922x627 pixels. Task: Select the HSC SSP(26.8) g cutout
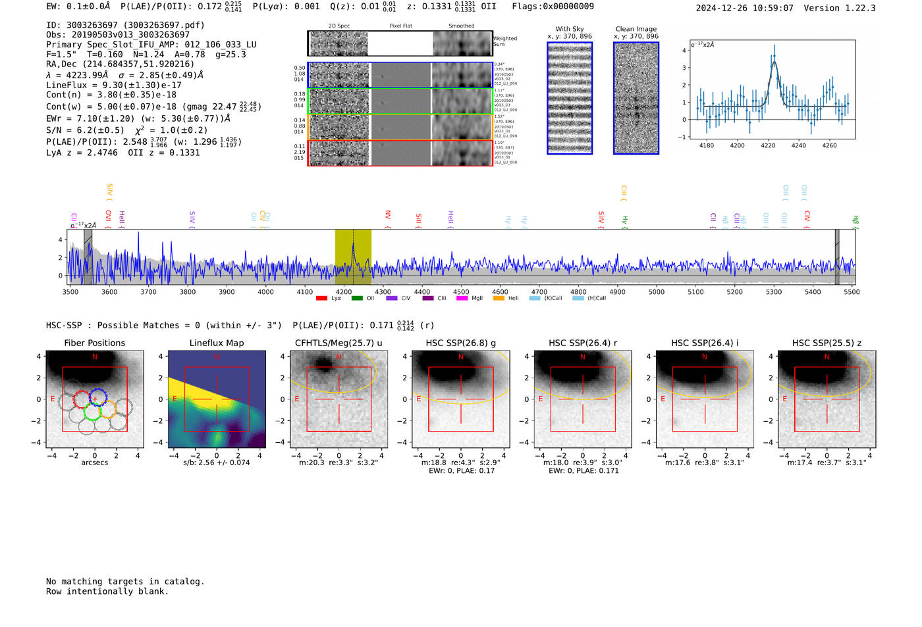(461, 399)
